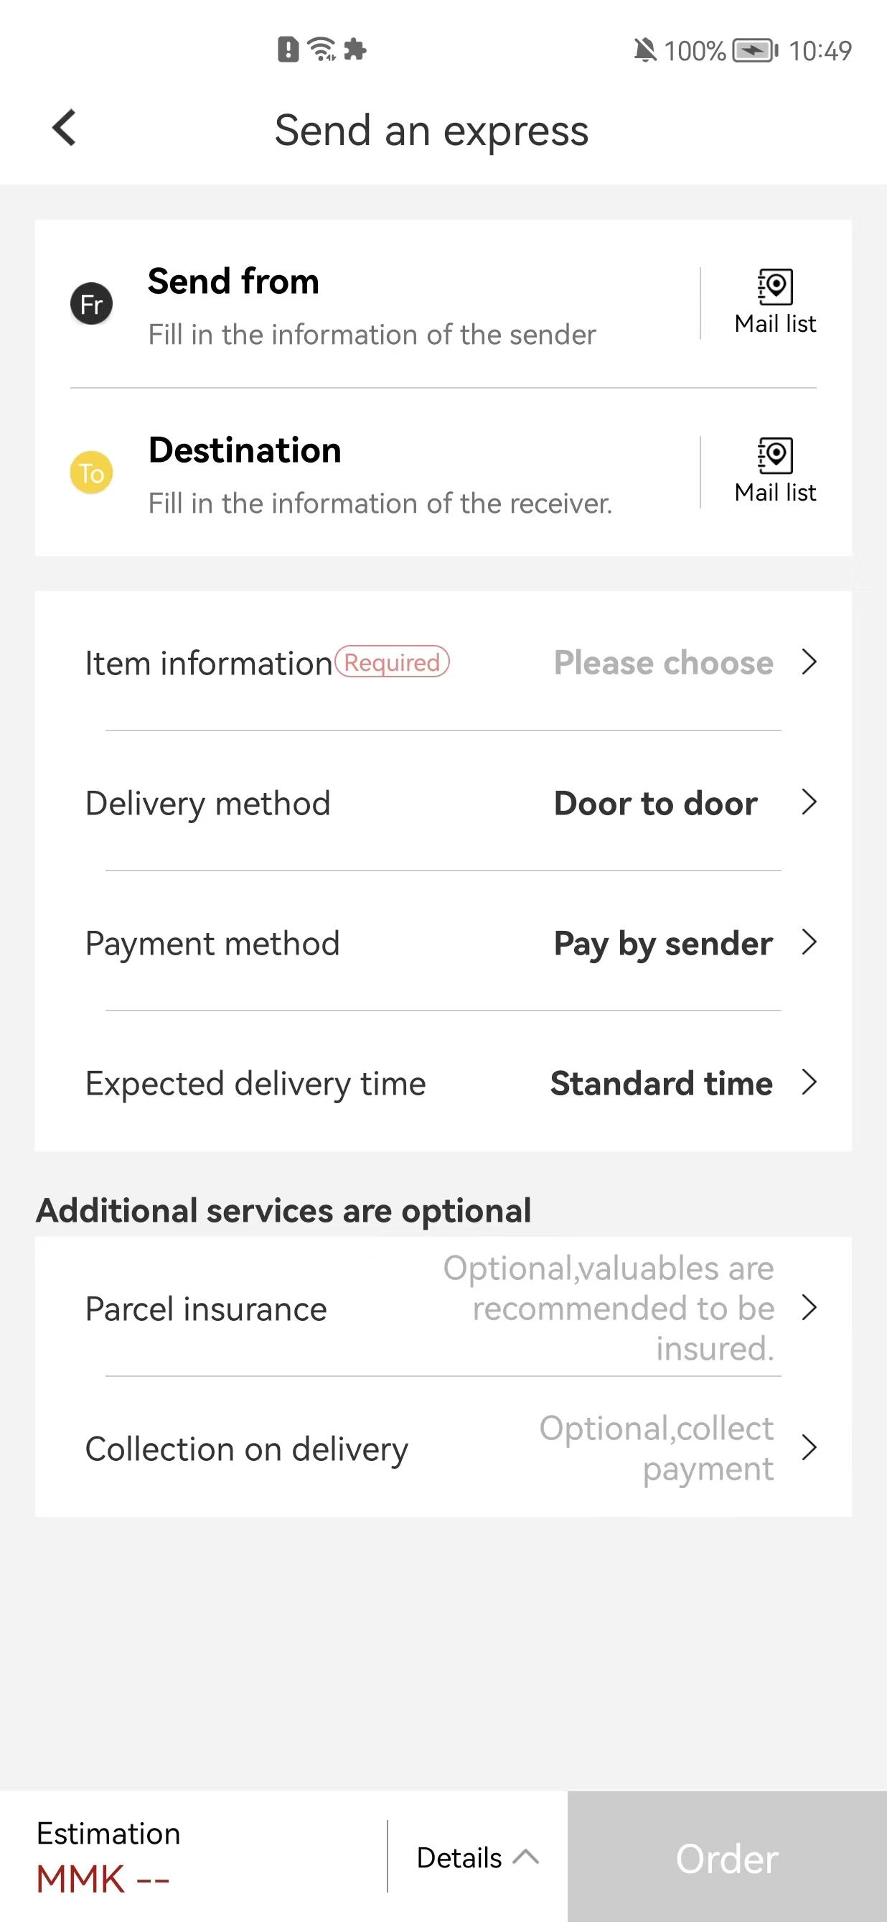The width and height of the screenshot is (887, 1922).
Task: Tap Please choose item placeholder
Action: click(663, 662)
